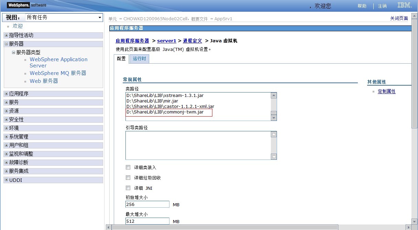
Task: Click the 初始堆大小 field showing 256
Action: tap(147, 204)
